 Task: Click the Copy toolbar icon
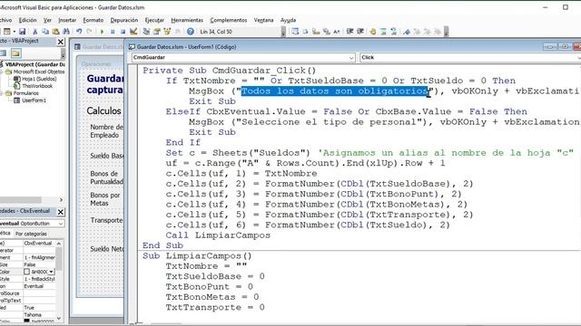tap(45, 32)
